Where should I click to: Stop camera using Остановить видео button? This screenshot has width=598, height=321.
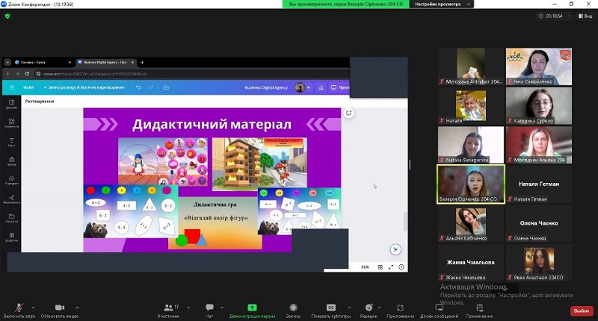59,308
